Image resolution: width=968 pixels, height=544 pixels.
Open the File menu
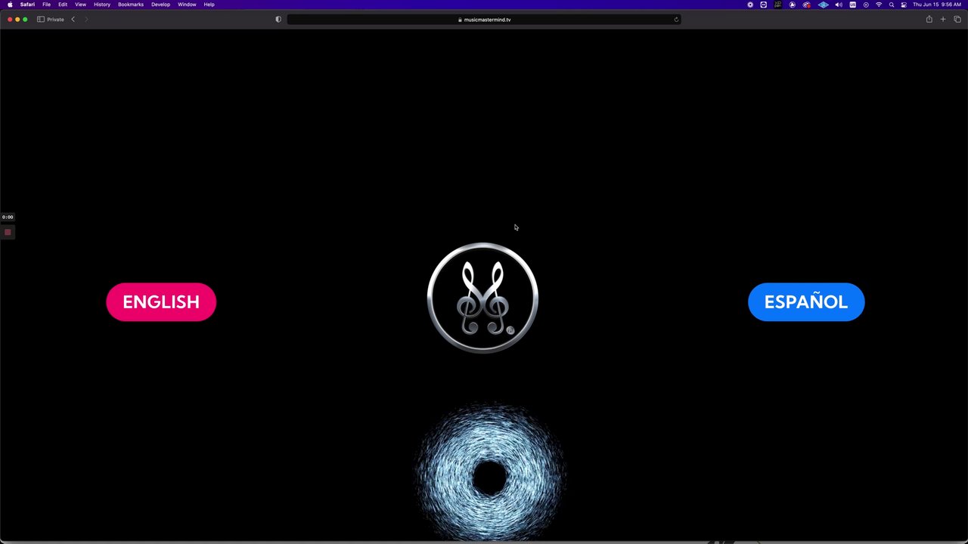tap(46, 5)
